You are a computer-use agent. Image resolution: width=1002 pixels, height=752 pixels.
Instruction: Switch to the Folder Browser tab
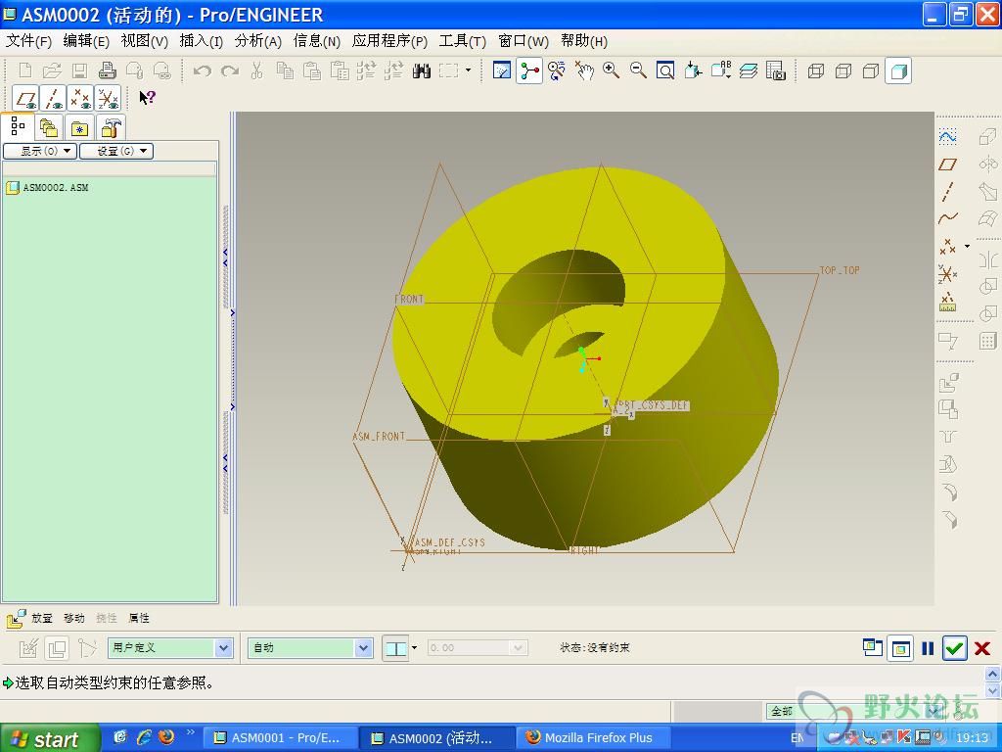[x=49, y=128]
